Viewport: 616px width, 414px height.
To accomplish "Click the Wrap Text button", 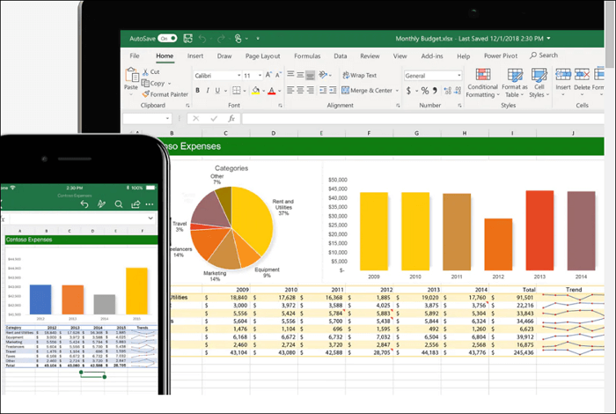I will (x=359, y=75).
